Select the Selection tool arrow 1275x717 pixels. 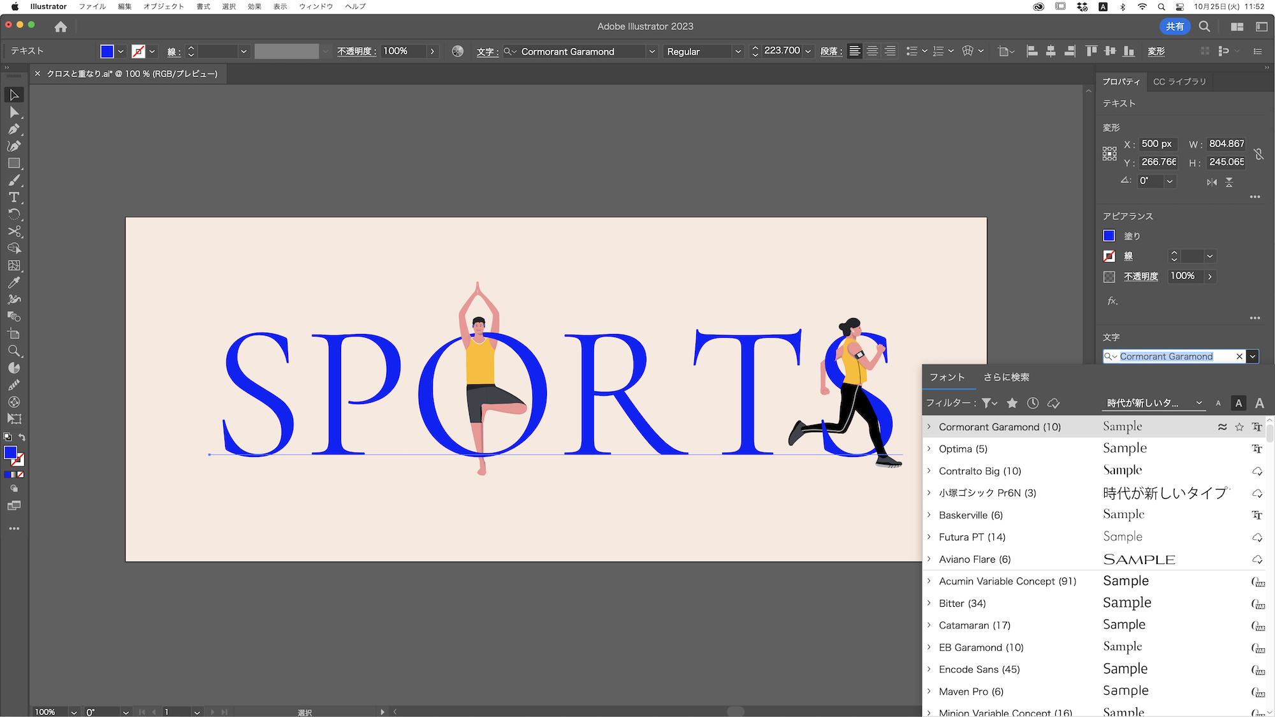[14, 95]
